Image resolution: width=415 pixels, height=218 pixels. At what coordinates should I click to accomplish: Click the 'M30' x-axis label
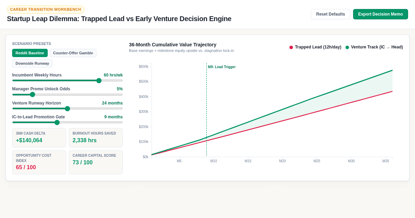[351, 161]
